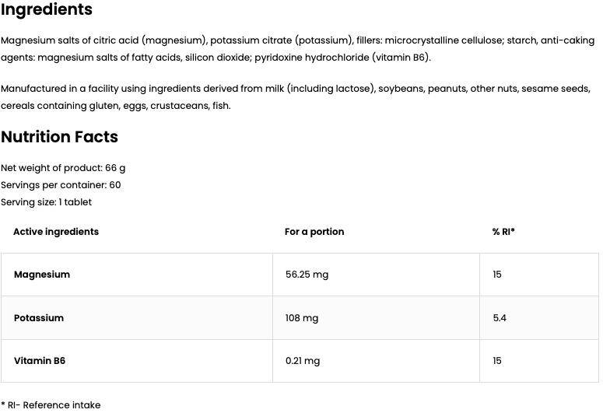Click the Ingredients heading
This screenshot has height=413, width=603.
click(47, 10)
